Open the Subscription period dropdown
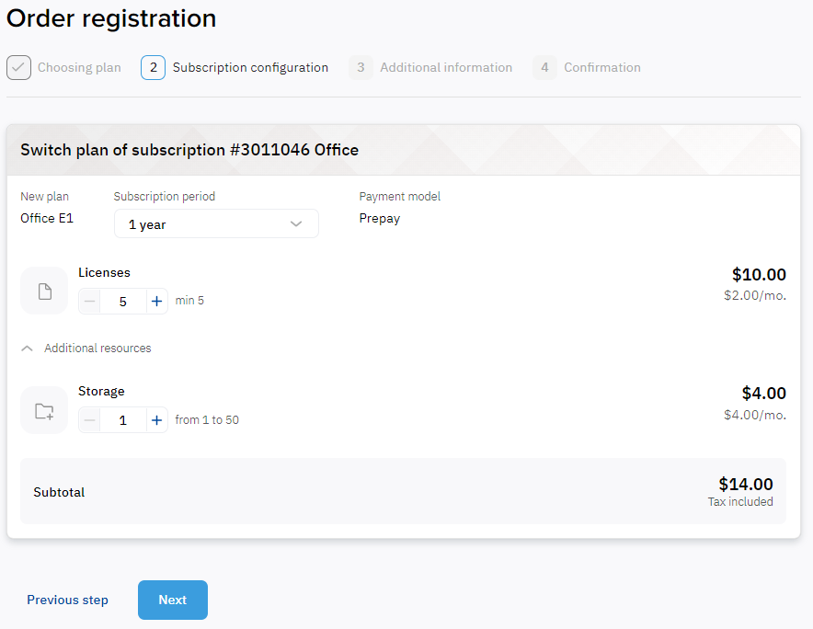 coord(216,223)
